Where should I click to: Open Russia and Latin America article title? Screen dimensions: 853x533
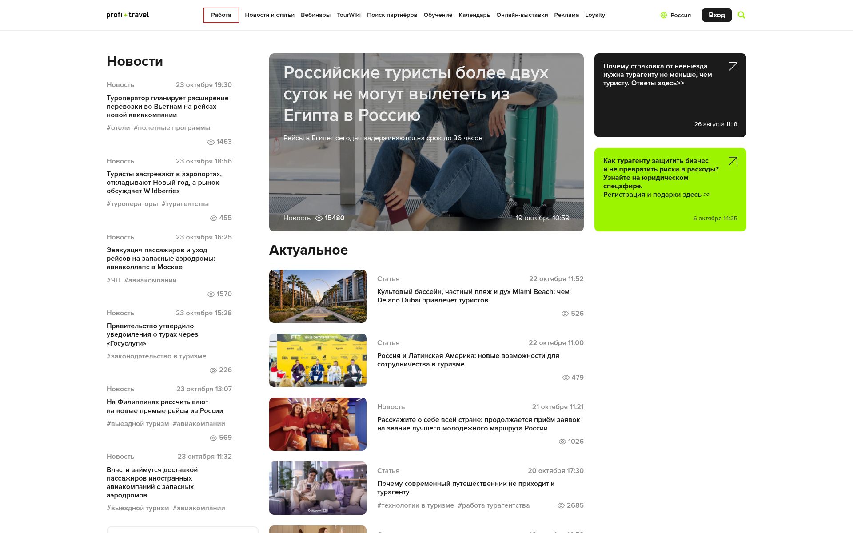[468, 360]
